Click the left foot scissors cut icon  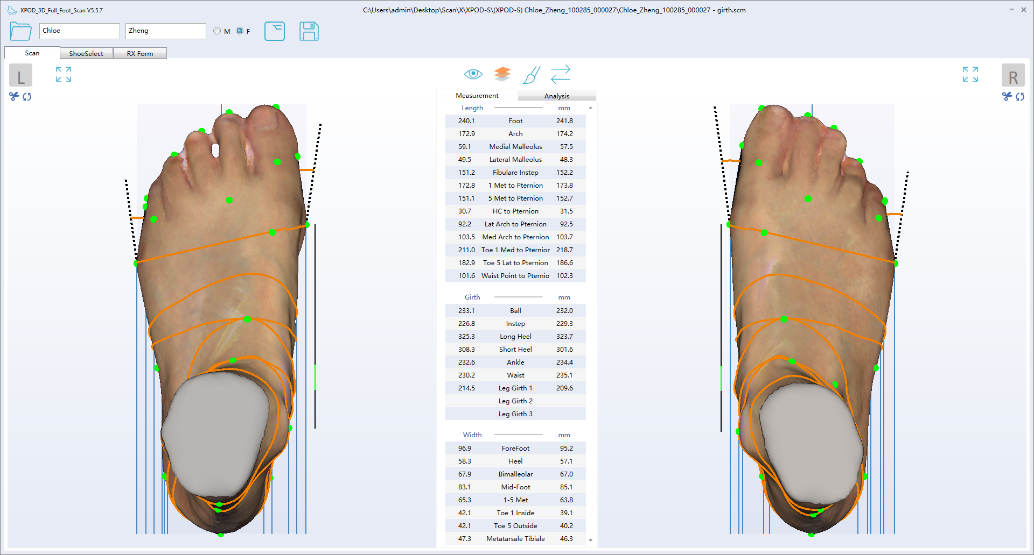click(x=14, y=96)
